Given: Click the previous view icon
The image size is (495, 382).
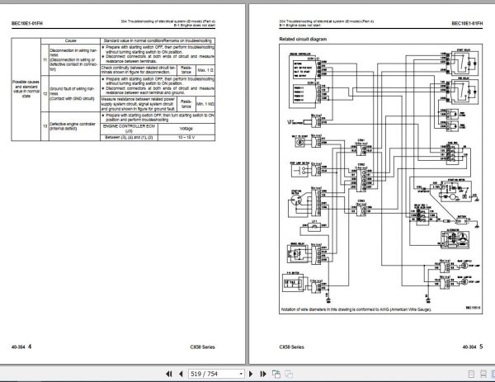Looking at the screenshot, I should (x=276, y=374).
